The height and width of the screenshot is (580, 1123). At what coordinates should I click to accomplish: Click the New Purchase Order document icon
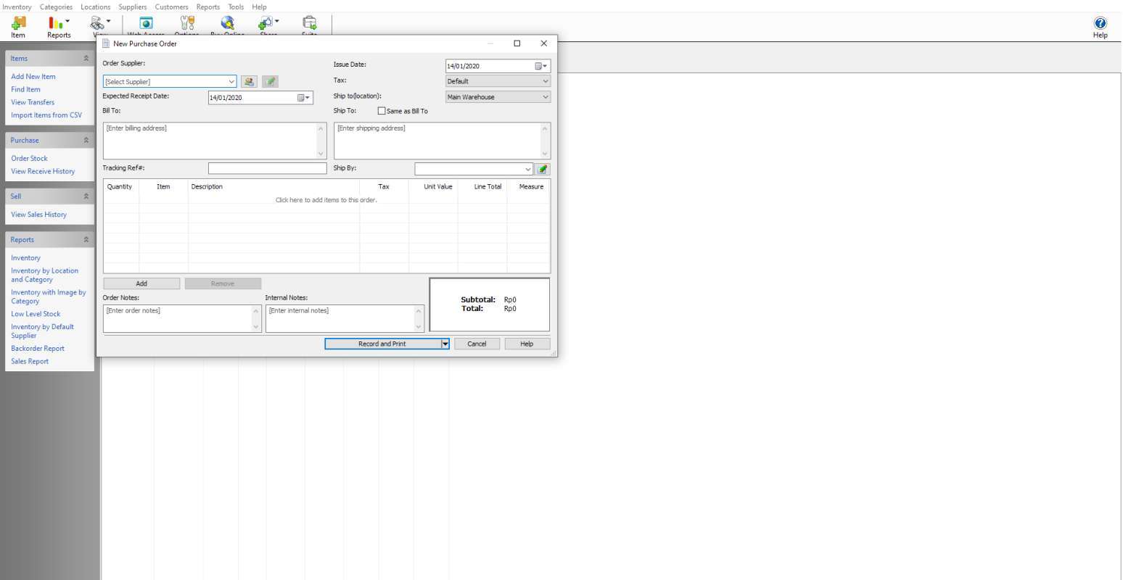106,43
